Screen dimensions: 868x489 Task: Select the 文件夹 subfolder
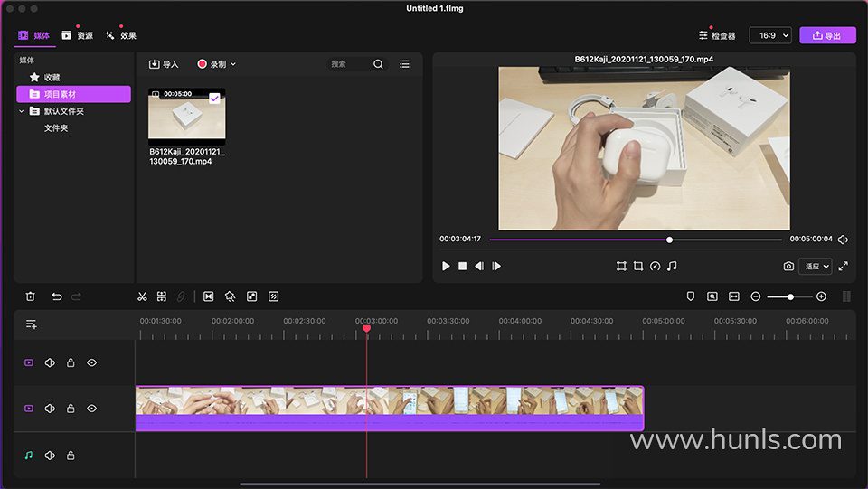[x=56, y=127]
